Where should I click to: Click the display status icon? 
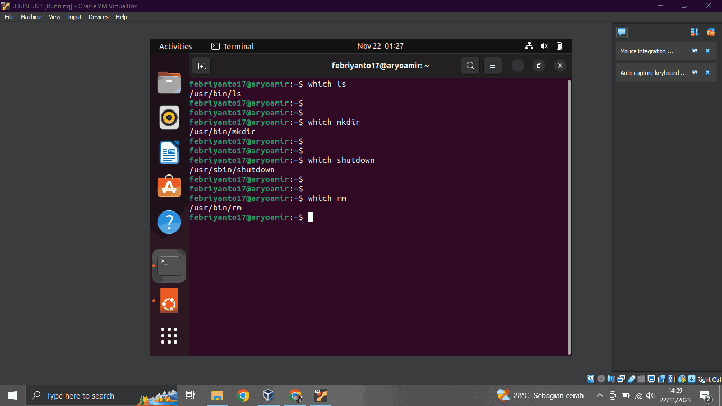[651, 379]
